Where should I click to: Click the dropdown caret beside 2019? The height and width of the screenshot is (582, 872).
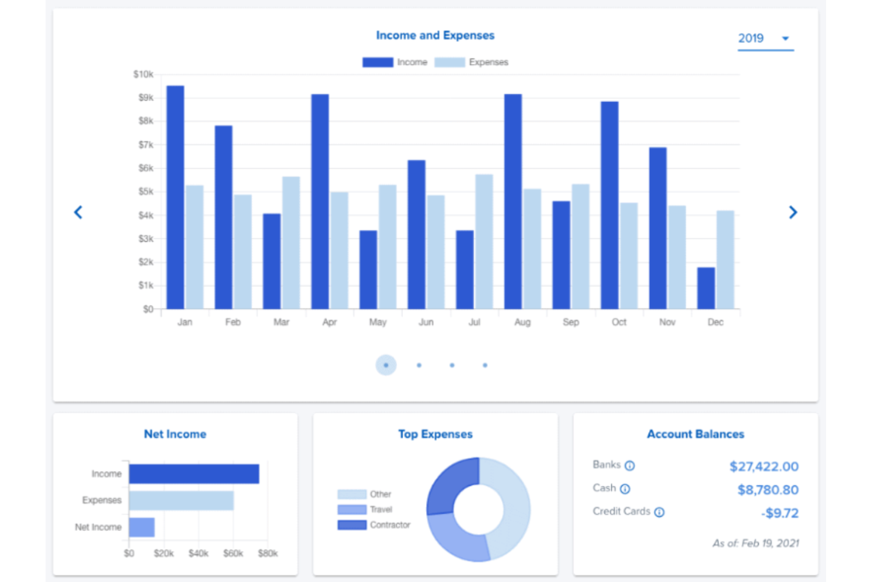pyautogui.click(x=785, y=38)
